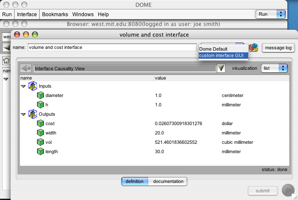Select the cost parameter cube icon
The image size is (298, 200).
(40, 123)
